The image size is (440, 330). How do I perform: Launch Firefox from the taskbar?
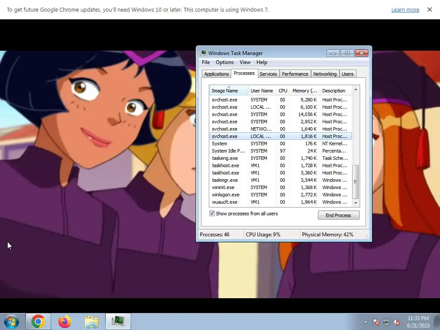[65, 321]
